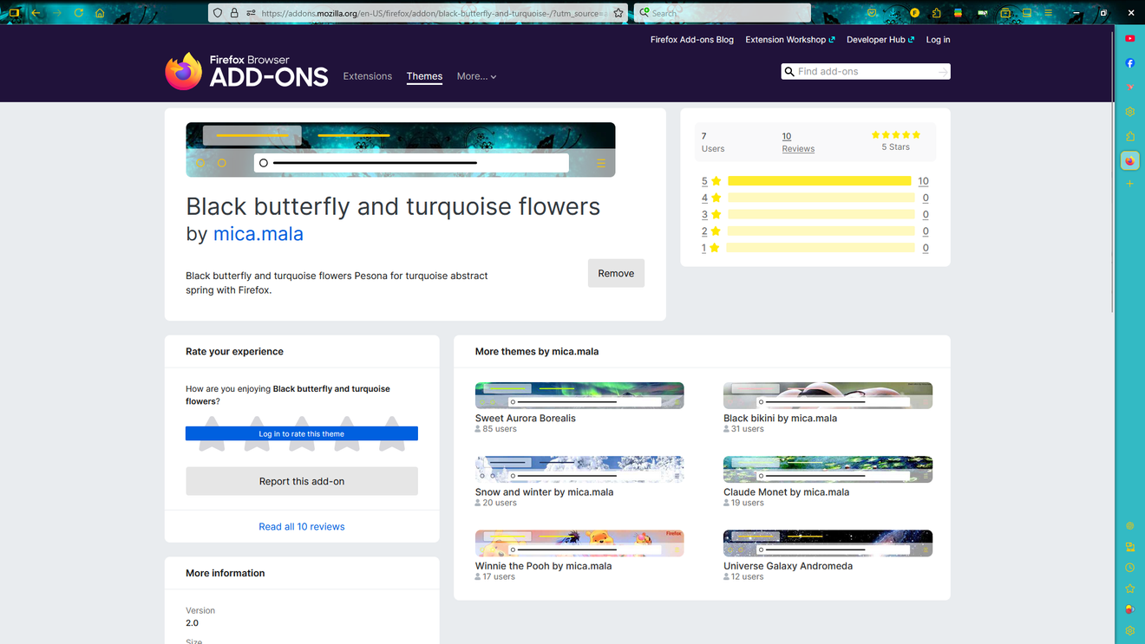
Task: Click Report this add-on button
Action: click(301, 481)
